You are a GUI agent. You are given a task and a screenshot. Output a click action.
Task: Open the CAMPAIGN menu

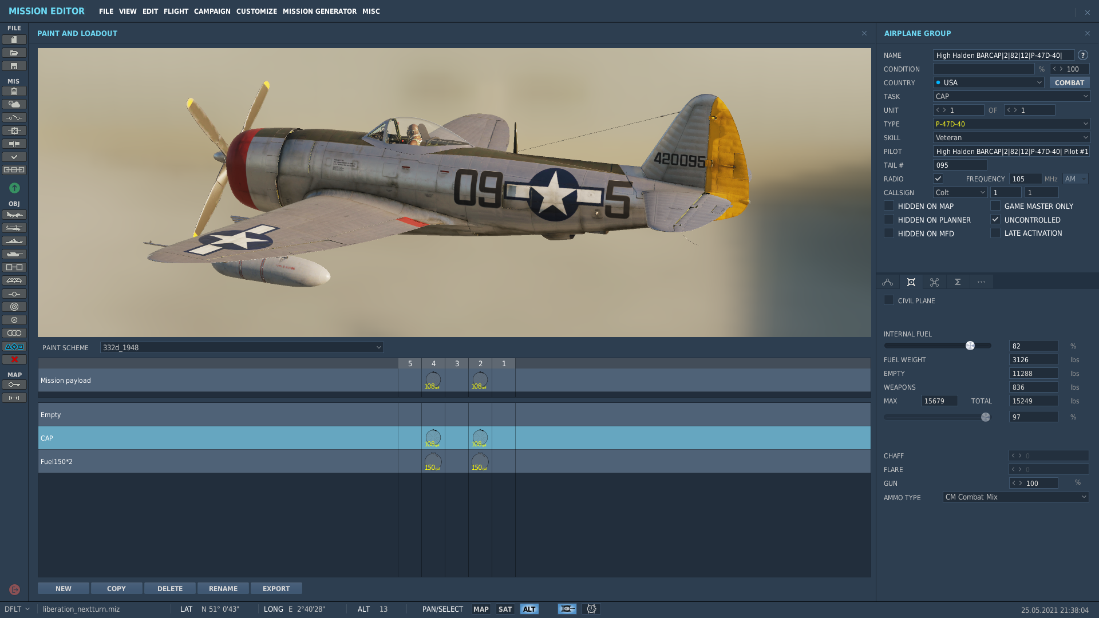(212, 11)
